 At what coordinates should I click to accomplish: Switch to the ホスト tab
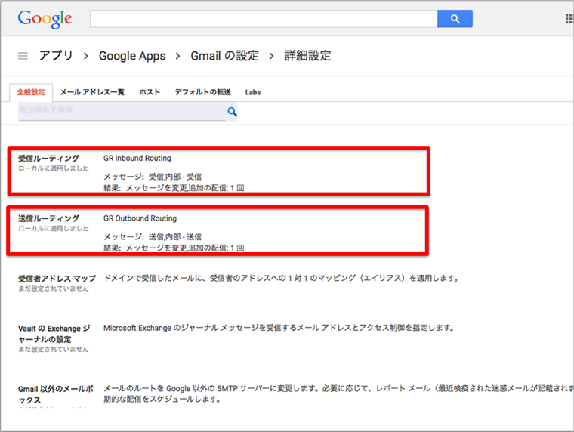tap(150, 92)
